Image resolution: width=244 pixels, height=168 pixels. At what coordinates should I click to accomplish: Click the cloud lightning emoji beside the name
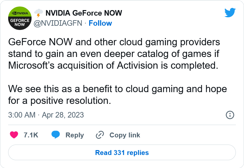tap(38, 13)
